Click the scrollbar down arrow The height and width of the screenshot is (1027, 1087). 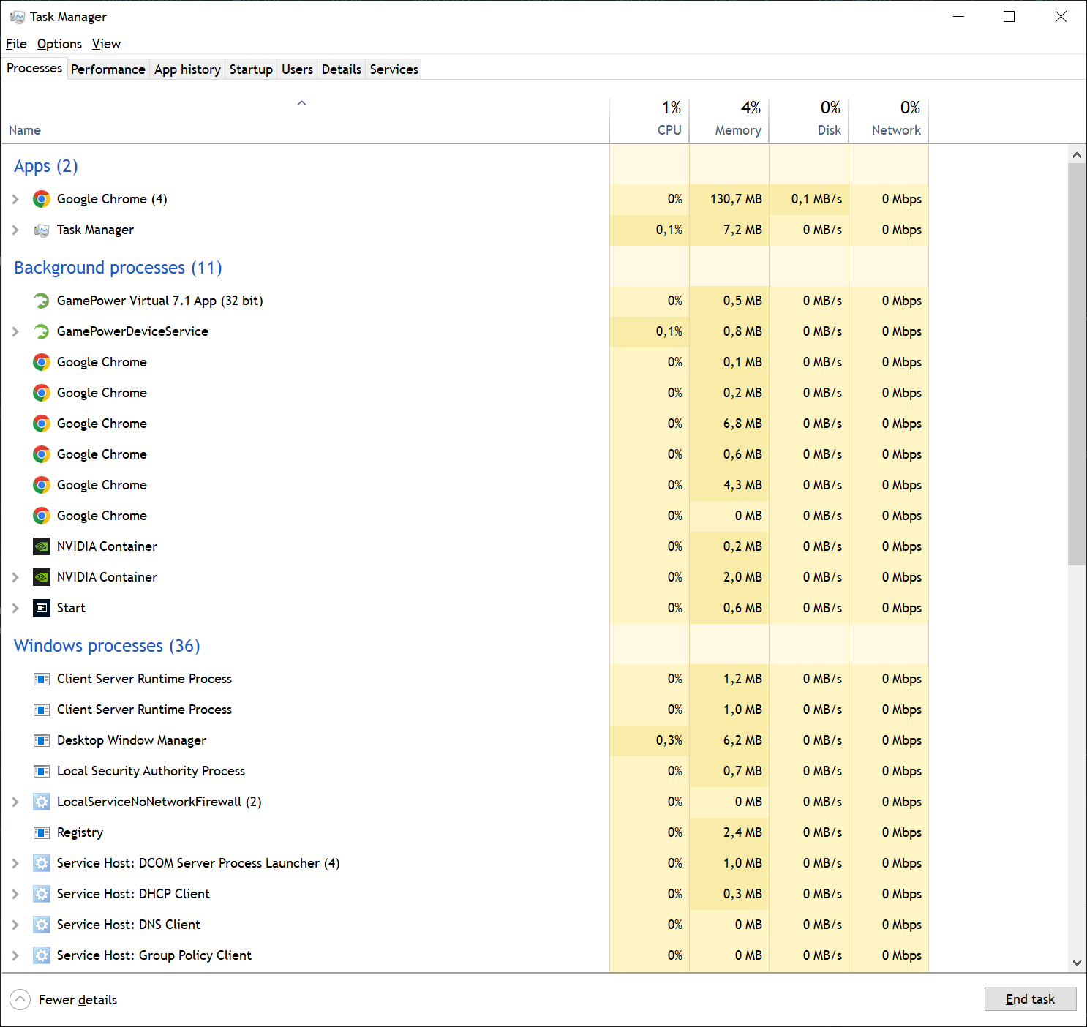(1077, 963)
